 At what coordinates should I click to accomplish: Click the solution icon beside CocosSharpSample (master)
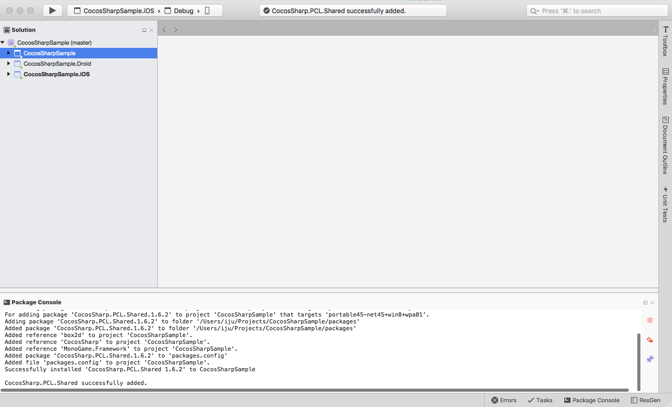(x=12, y=43)
